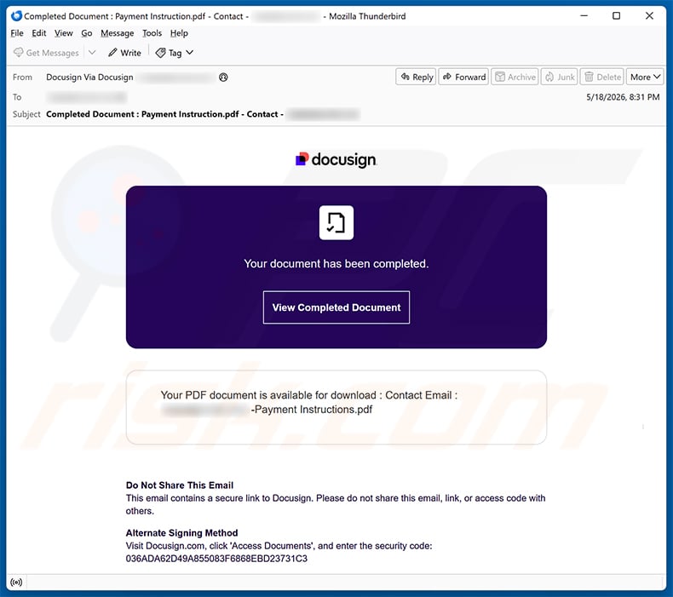Image resolution: width=673 pixels, height=597 pixels.
Task: Click the email subject line text
Action: click(x=164, y=114)
